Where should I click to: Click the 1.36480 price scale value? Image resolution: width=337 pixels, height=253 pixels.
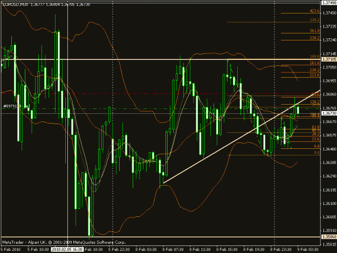pyautogui.click(x=329, y=149)
